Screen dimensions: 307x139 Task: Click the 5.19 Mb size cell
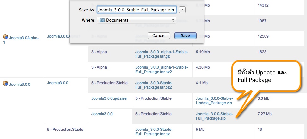point(203,52)
